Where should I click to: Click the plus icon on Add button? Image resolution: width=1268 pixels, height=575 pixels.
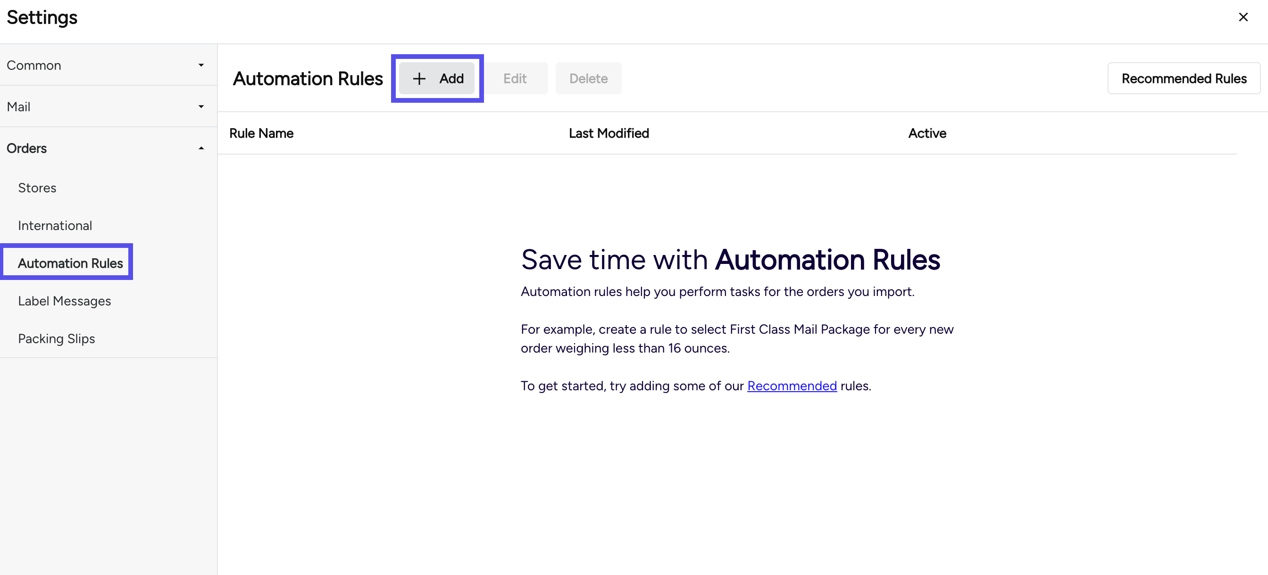[x=419, y=79]
